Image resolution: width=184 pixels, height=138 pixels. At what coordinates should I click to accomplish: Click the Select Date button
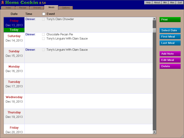(170, 30)
